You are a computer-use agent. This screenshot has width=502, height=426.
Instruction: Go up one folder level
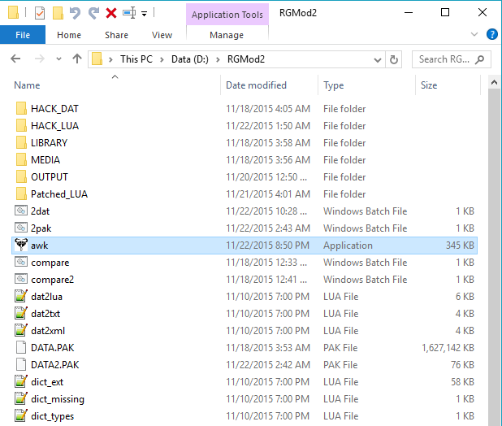pos(77,59)
